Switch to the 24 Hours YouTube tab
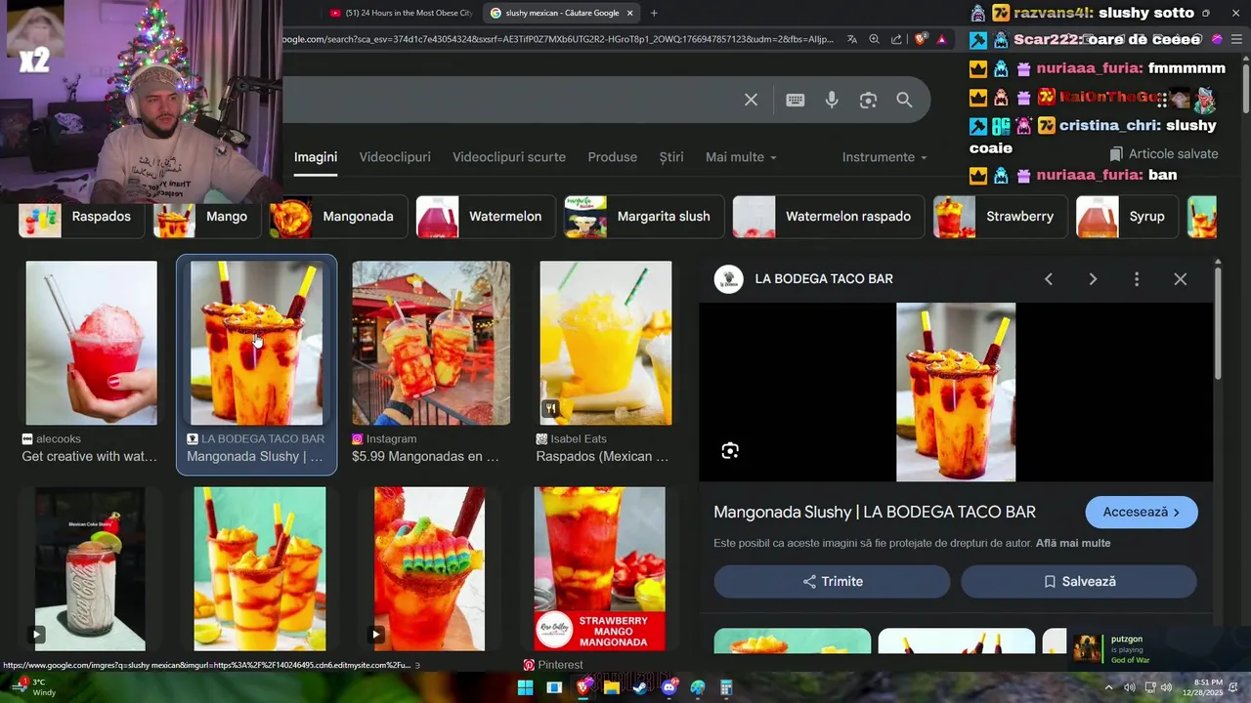 pyautogui.click(x=401, y=13)
